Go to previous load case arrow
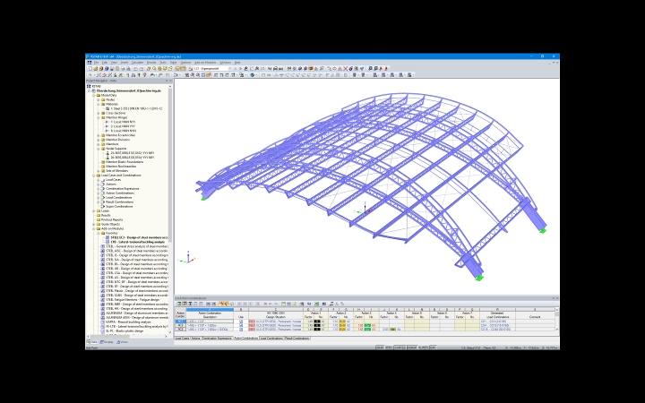 click(x=236, y=69)
